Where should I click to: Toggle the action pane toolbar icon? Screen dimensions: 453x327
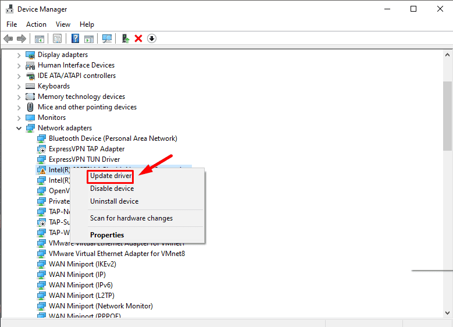click(89, 38)
